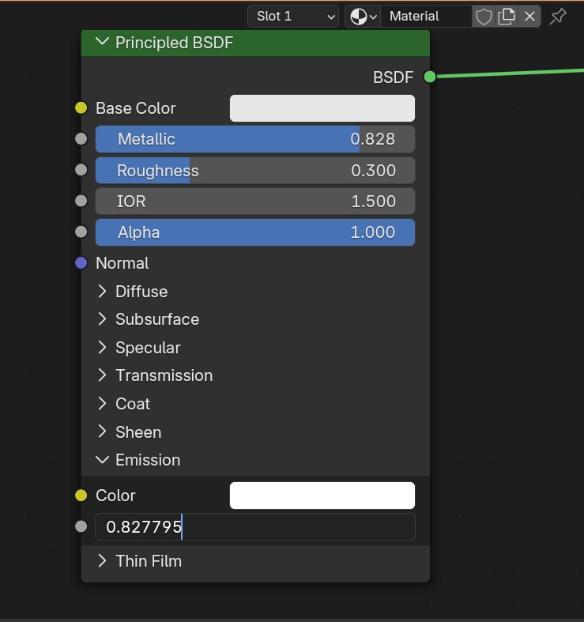Toggle the pin icon in header
584x622 pixels.
(558, 16)
